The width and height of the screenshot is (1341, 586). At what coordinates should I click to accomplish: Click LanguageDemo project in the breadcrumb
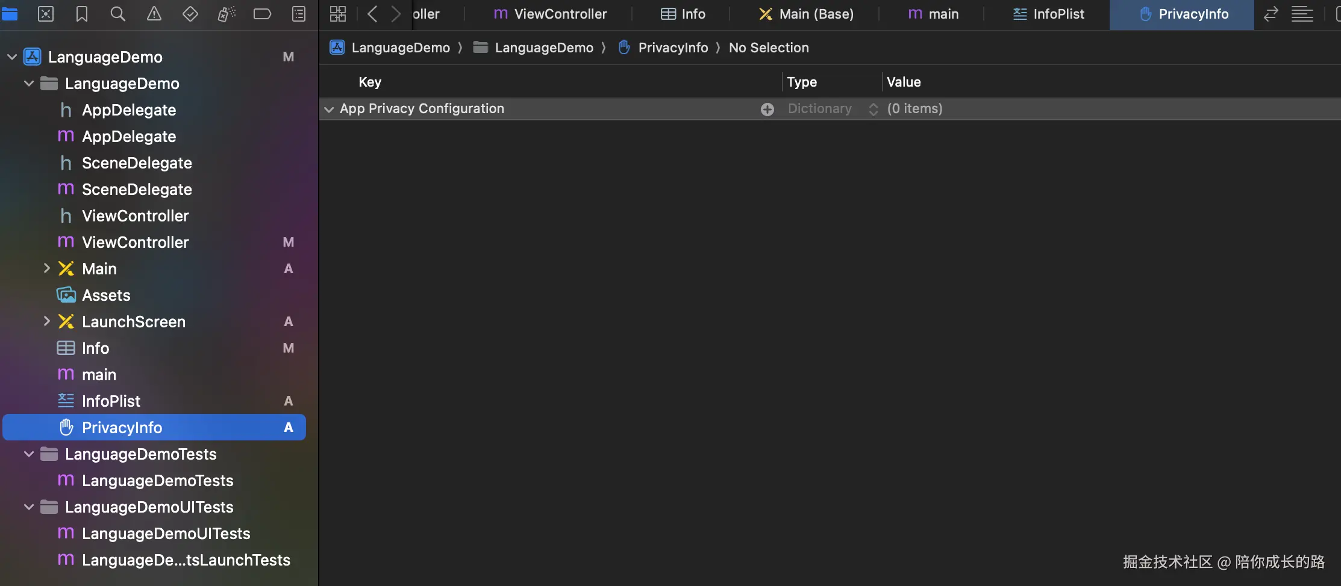(x=401, y=48)
